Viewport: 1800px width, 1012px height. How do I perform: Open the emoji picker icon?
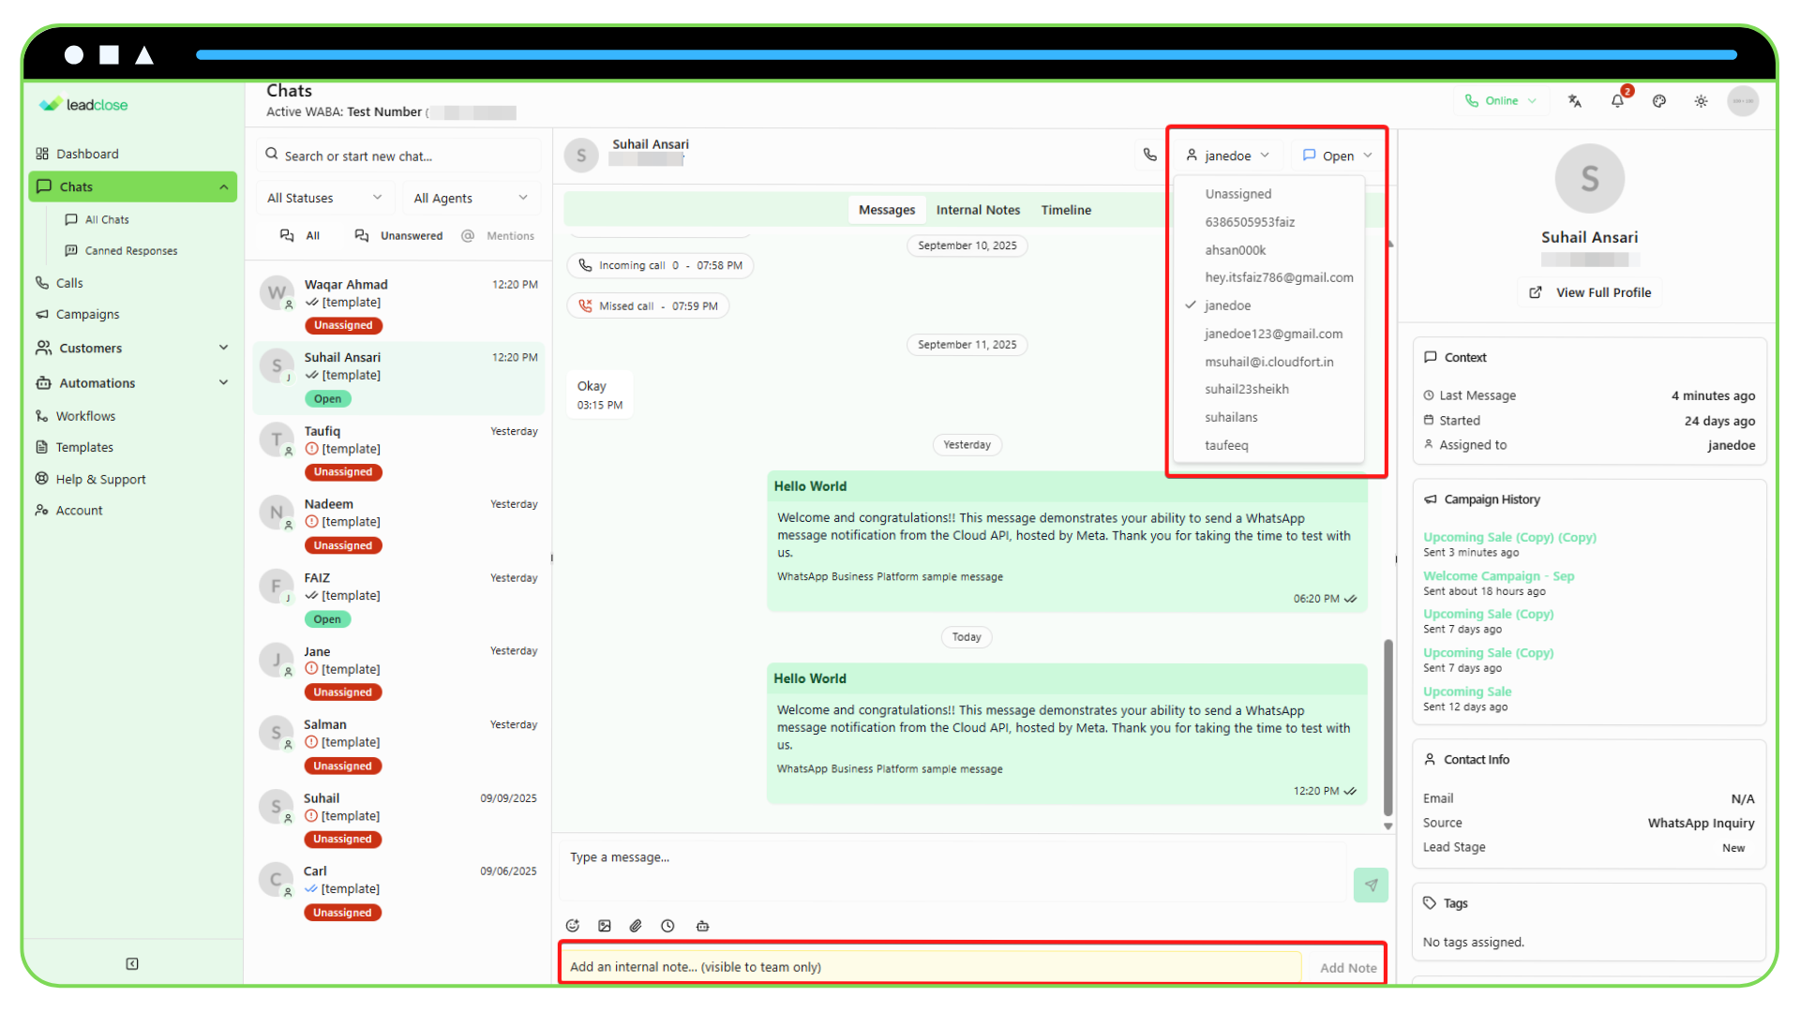pos(573,926)
